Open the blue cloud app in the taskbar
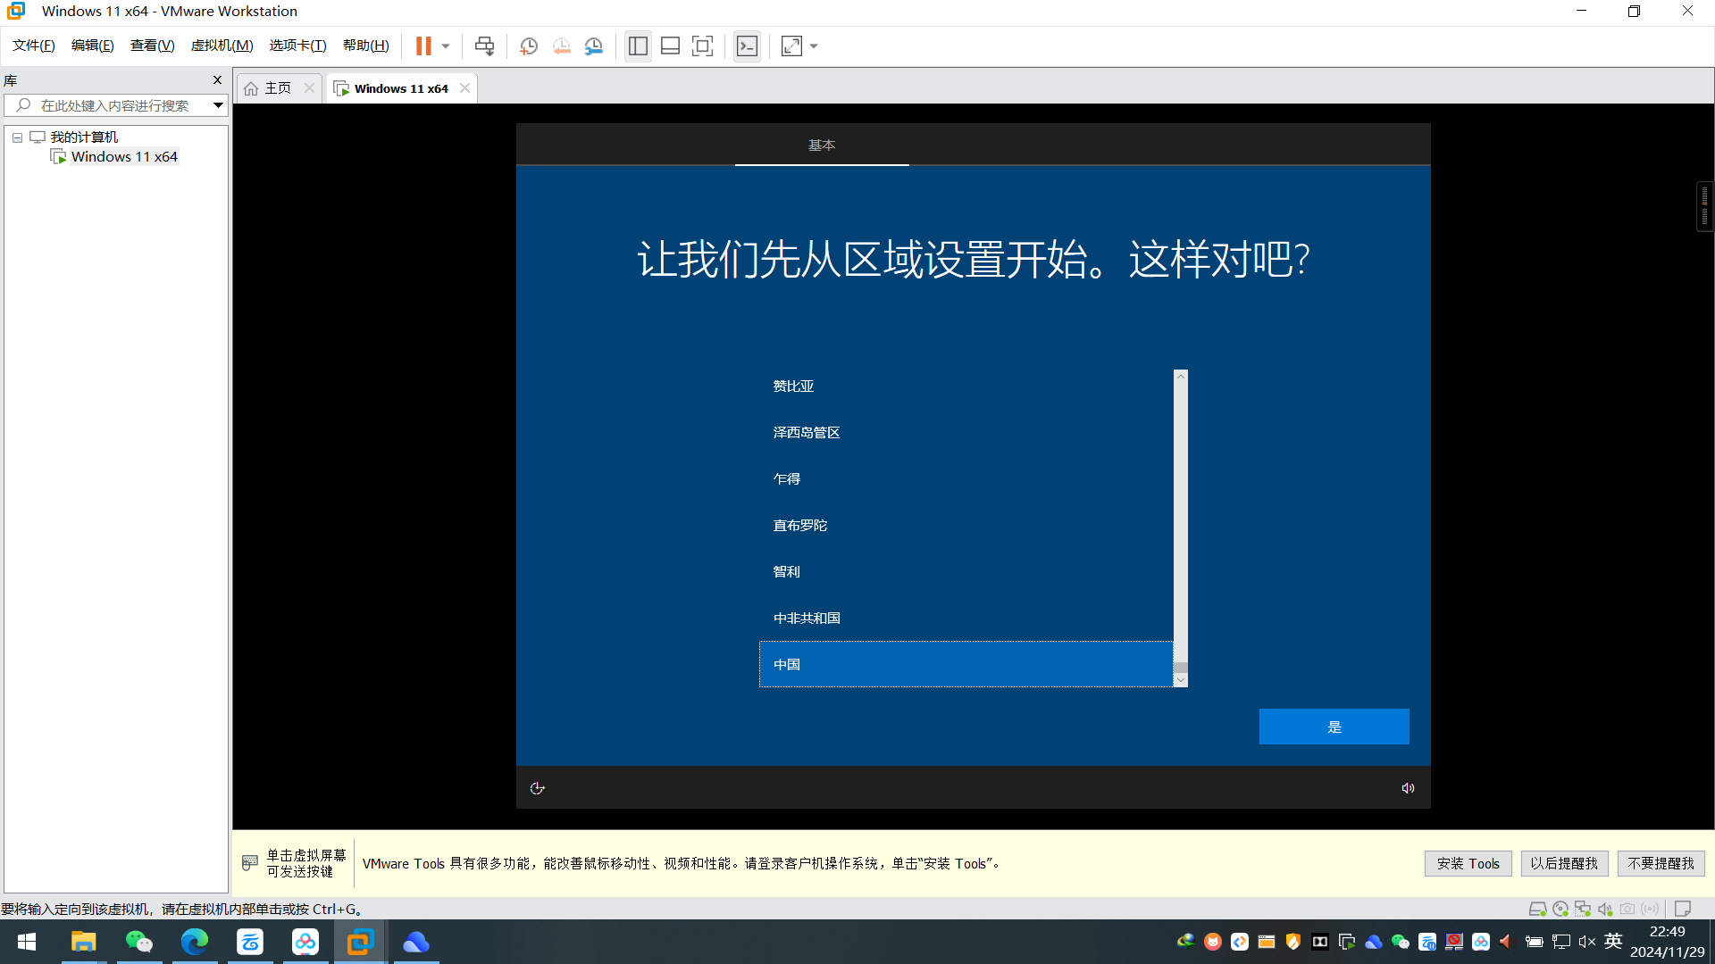This screenshot has width=1715, height=964. 415,942
